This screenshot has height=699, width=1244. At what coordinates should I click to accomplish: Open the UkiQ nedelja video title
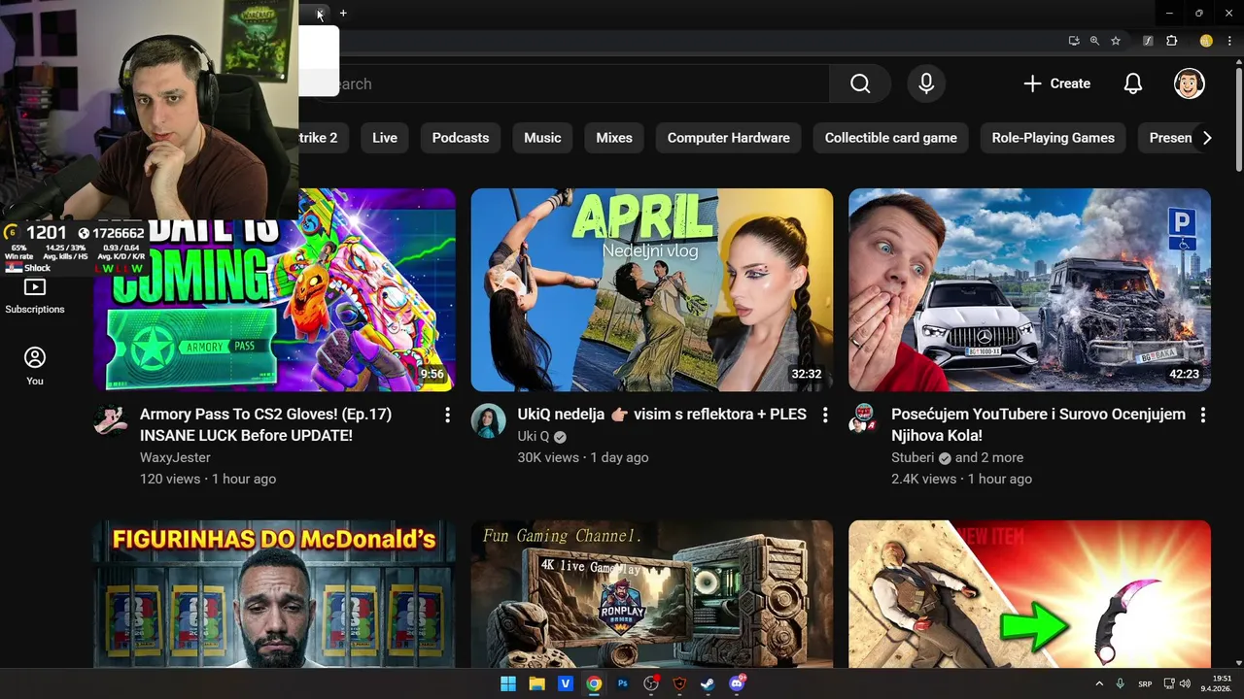662,415
